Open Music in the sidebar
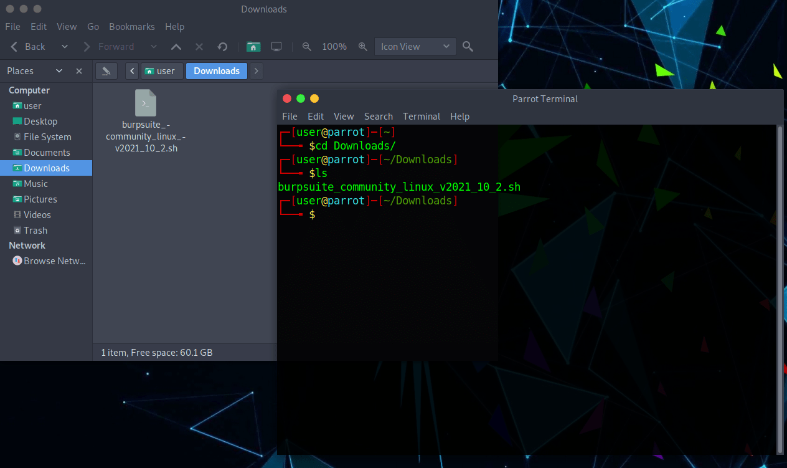The height and width of the screenshot is (468, 787). click(x=46, y=184)
